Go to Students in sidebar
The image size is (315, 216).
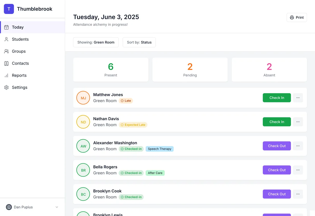33,39
